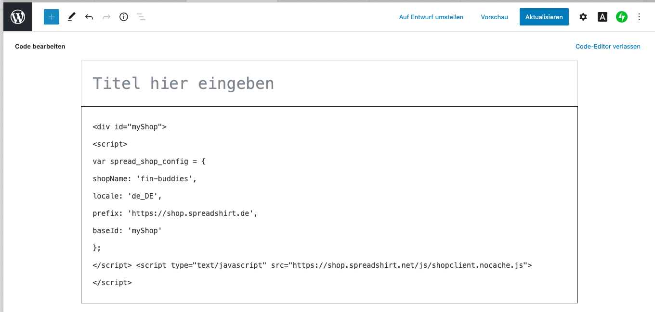Click Auf Entwurf umstellen

(431, 17)
